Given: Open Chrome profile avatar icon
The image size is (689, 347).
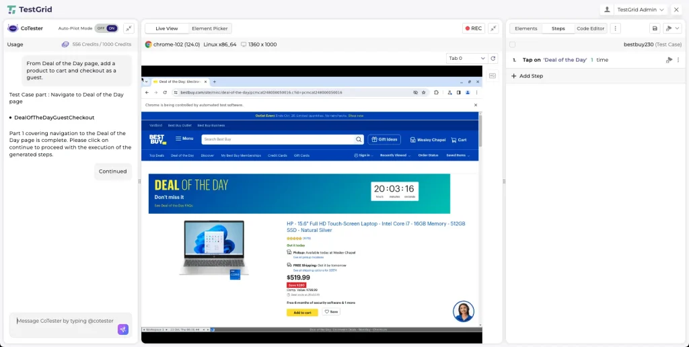Looking at the screenshot, I should pyautogui.click(x=468, y=93).
